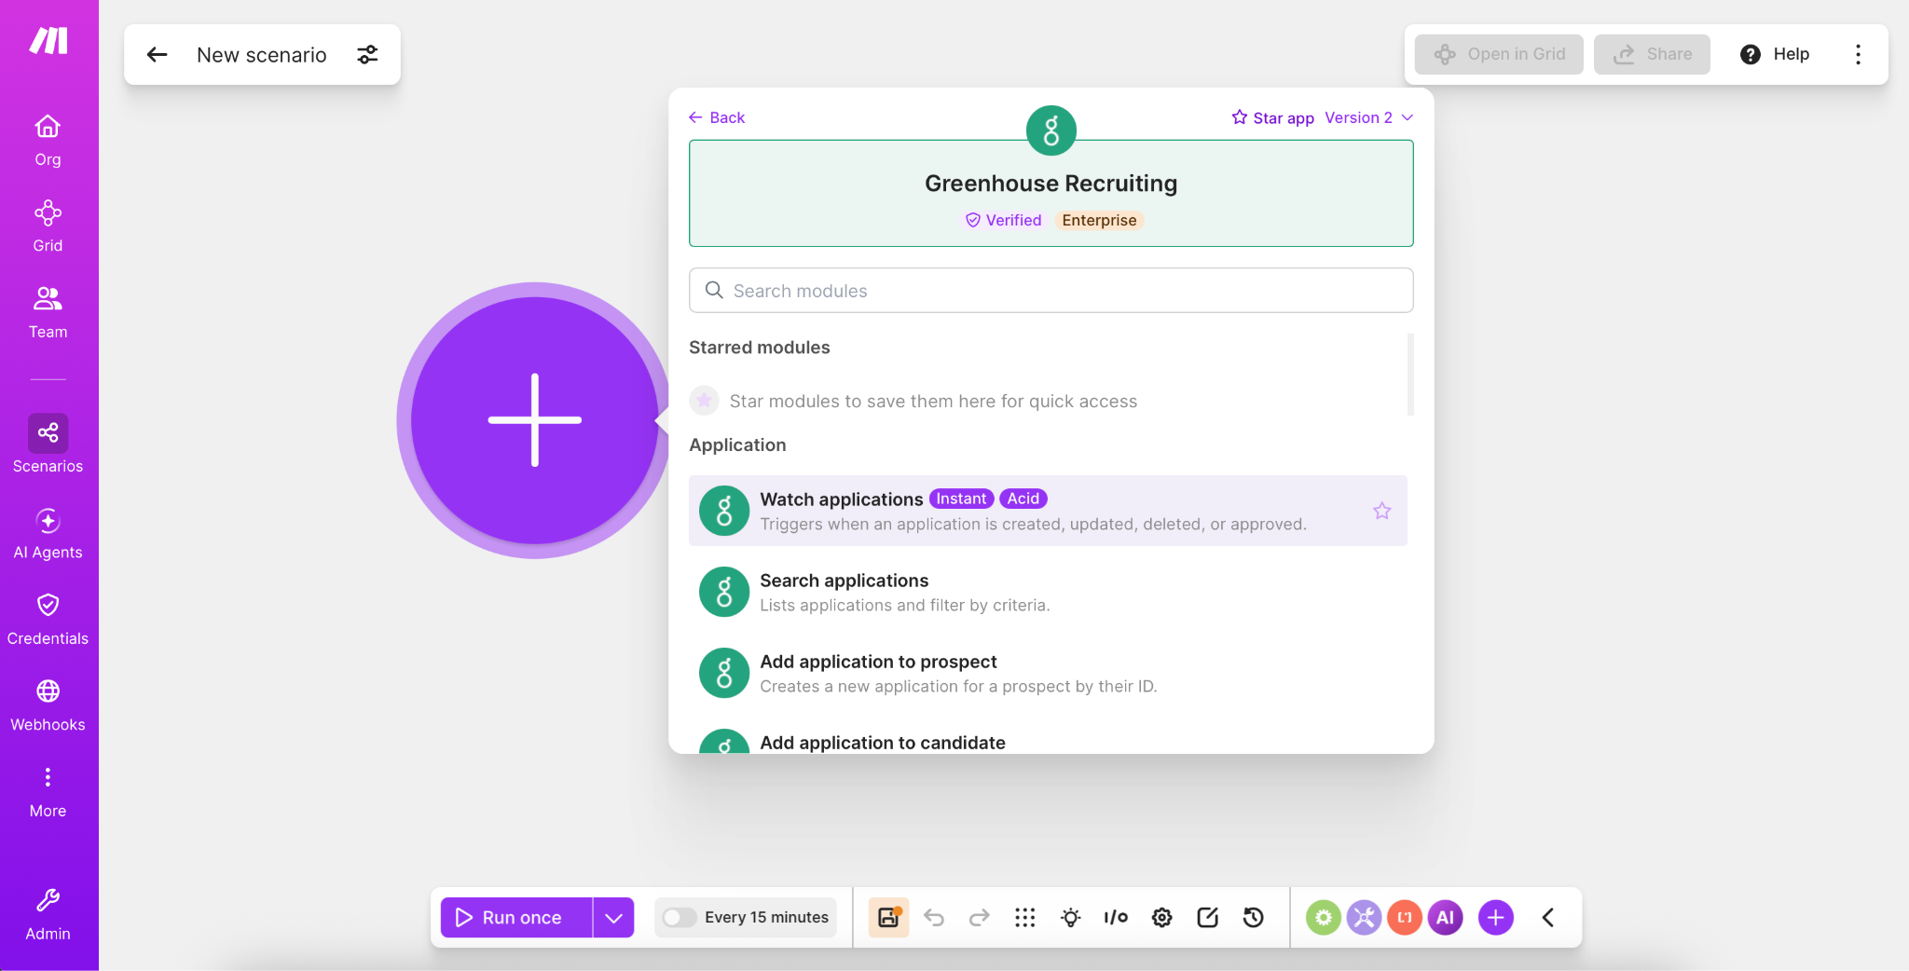Click the Share button
This screenshot has height=971, width=1909.
1652,54
